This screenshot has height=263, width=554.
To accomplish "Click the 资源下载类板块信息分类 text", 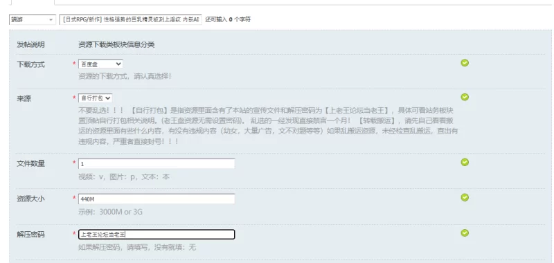I will 116,45.
